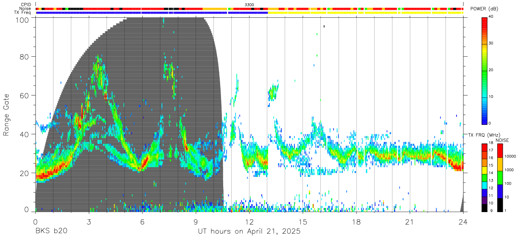Click the Range Gate axis title
Viewport: 521px width, 240px height.
point(6,115)
